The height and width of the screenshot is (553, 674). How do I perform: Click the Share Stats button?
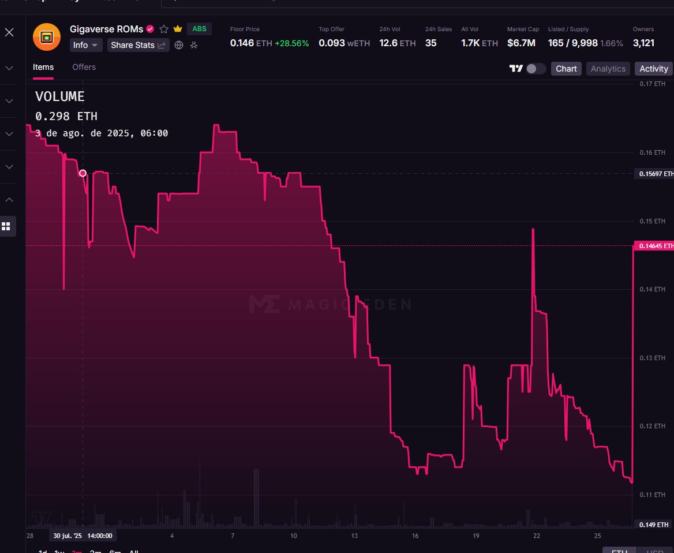point(138,45)
